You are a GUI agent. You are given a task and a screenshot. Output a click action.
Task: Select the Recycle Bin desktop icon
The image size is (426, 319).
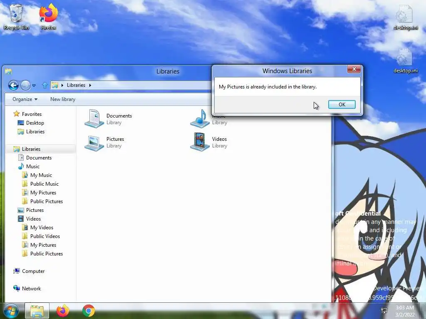click(16, 17)
